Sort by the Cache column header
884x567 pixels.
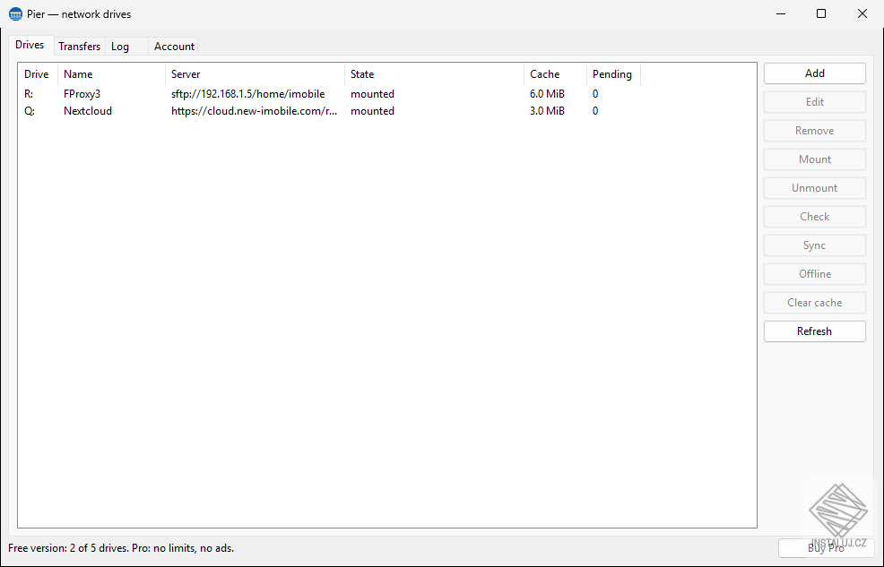pos(555,74)
